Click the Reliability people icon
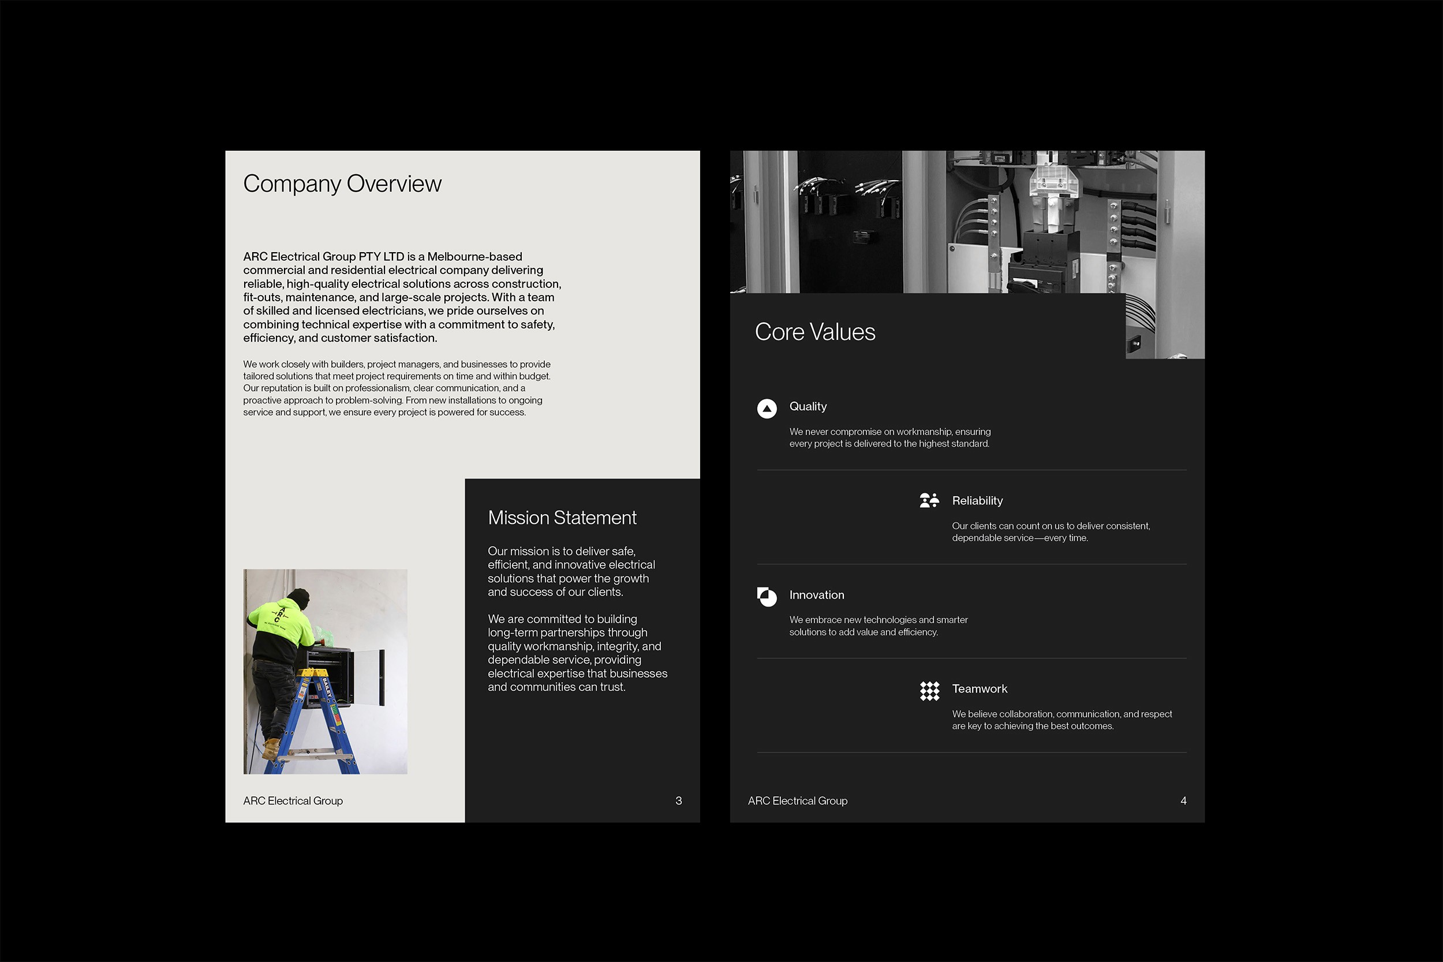 pyautogui.click(x=929, y=501)
